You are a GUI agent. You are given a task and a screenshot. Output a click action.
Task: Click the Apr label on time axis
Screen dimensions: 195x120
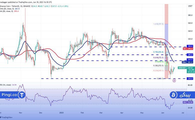pyautogui.click(x=122, y=113)
